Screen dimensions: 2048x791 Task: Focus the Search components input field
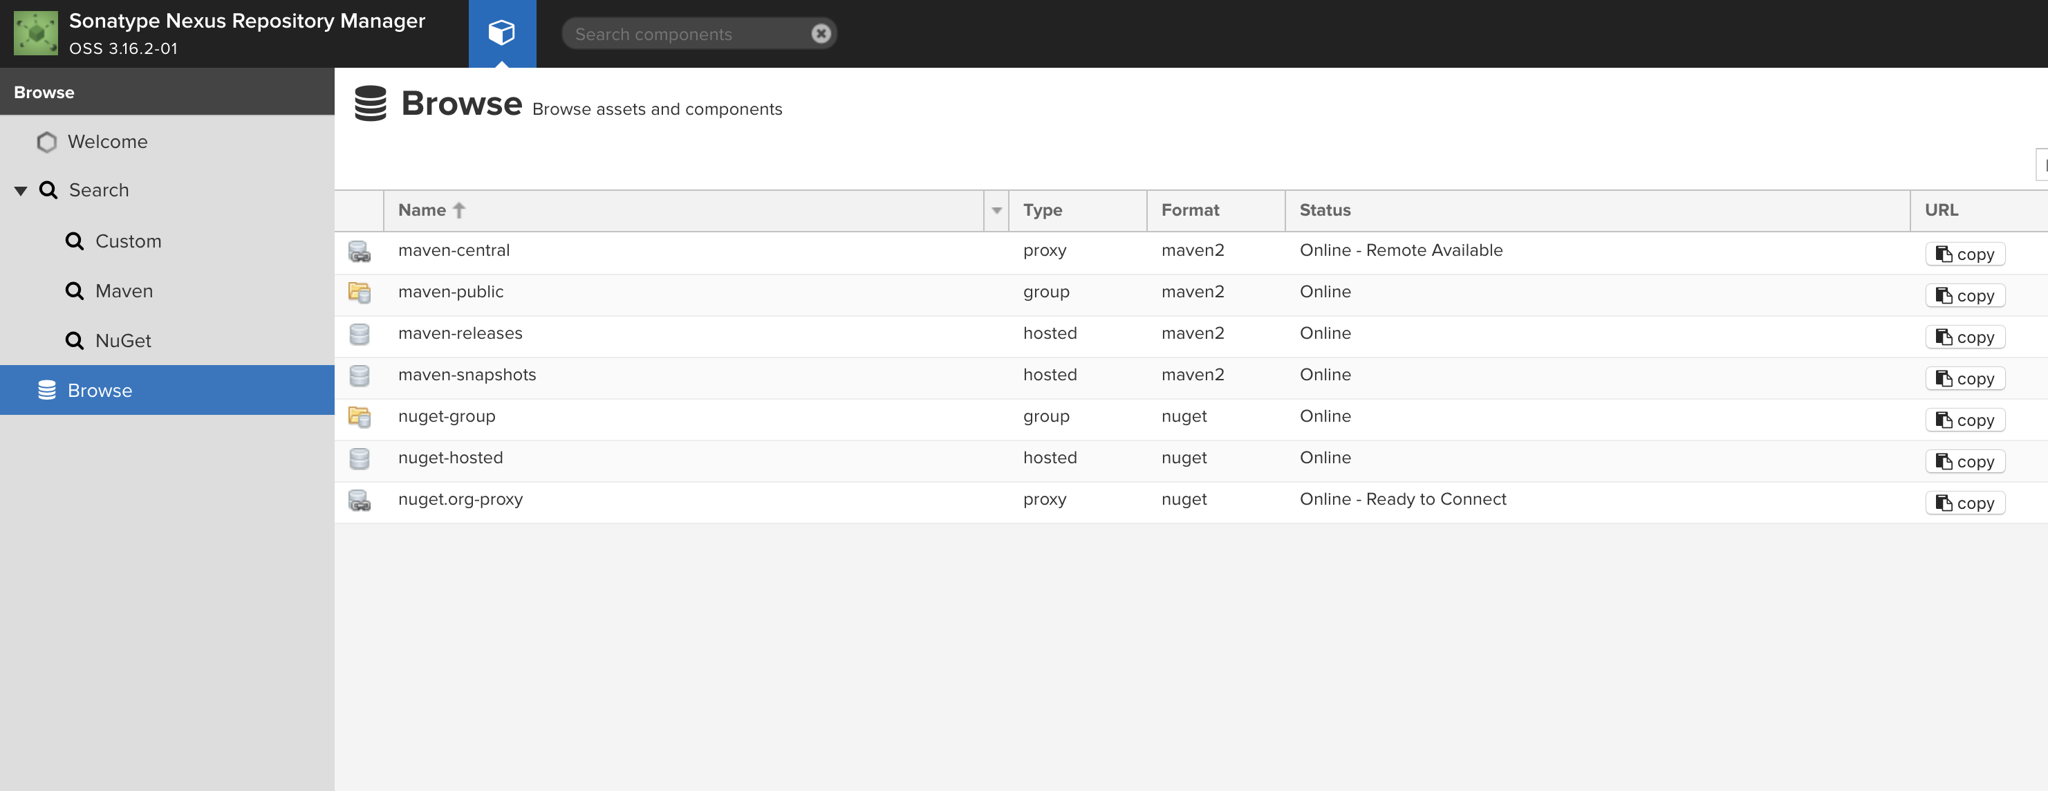click(688, 34)
